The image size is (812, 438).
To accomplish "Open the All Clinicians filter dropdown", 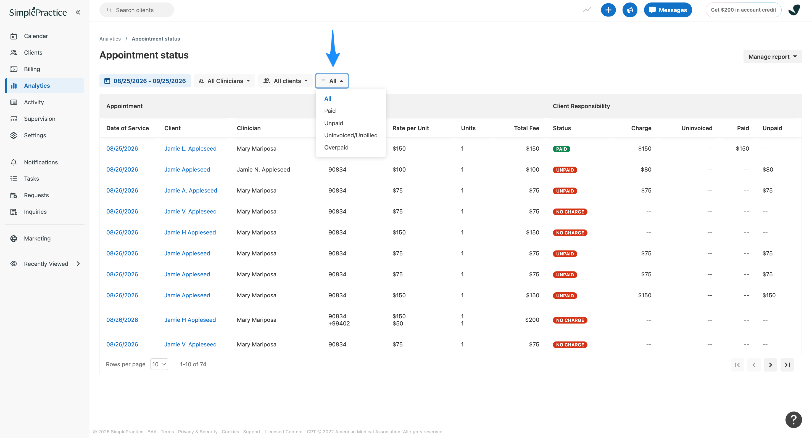I will (225, 81).
